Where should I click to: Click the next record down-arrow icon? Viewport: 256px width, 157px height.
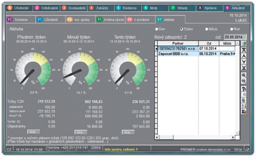[244, 62]
